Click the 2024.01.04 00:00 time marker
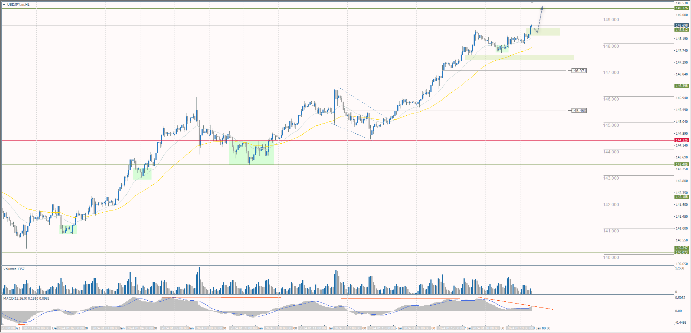The image size is (691, 333). click(x=140, y=328)
